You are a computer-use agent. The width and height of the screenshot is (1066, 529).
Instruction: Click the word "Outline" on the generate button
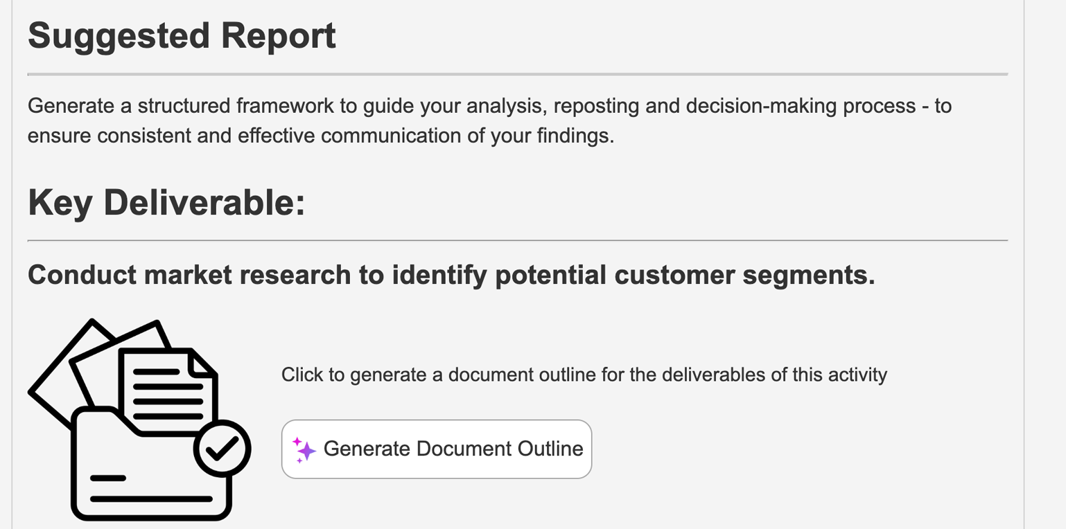[x=547, y=449]
